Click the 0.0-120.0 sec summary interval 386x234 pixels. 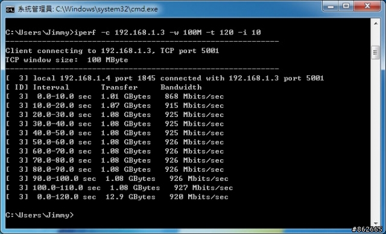click(66, 197)
